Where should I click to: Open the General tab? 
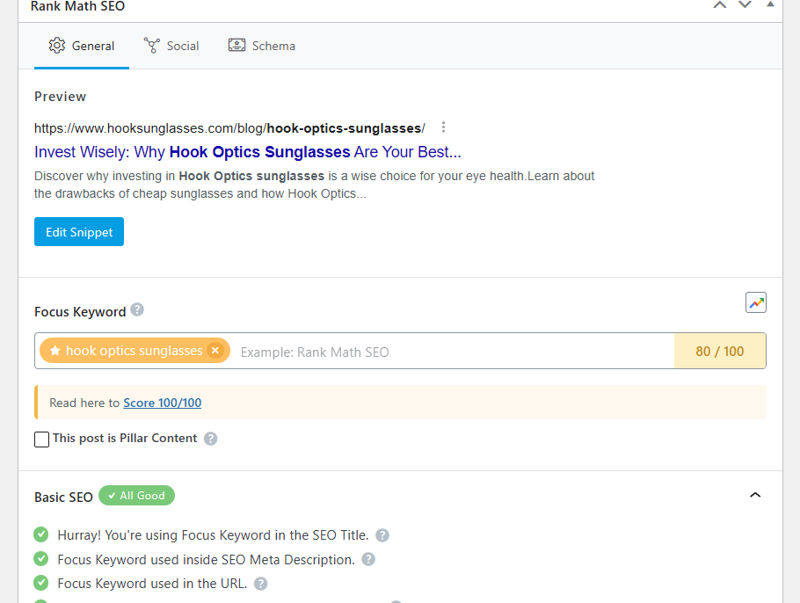point(82,46)
